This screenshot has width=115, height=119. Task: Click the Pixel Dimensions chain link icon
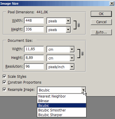(x=78, y=25)
